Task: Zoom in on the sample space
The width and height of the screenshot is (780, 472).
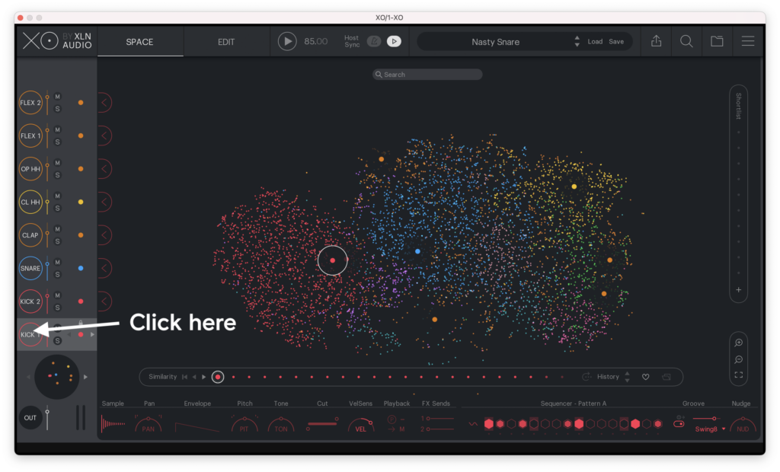Action: [739, 343]
